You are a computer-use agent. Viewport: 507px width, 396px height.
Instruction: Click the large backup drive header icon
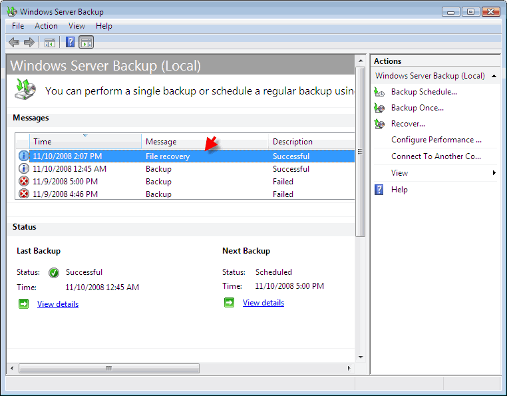[x=25, y=89]
